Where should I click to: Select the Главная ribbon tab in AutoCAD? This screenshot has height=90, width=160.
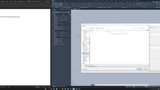click(x=53, y=2)
